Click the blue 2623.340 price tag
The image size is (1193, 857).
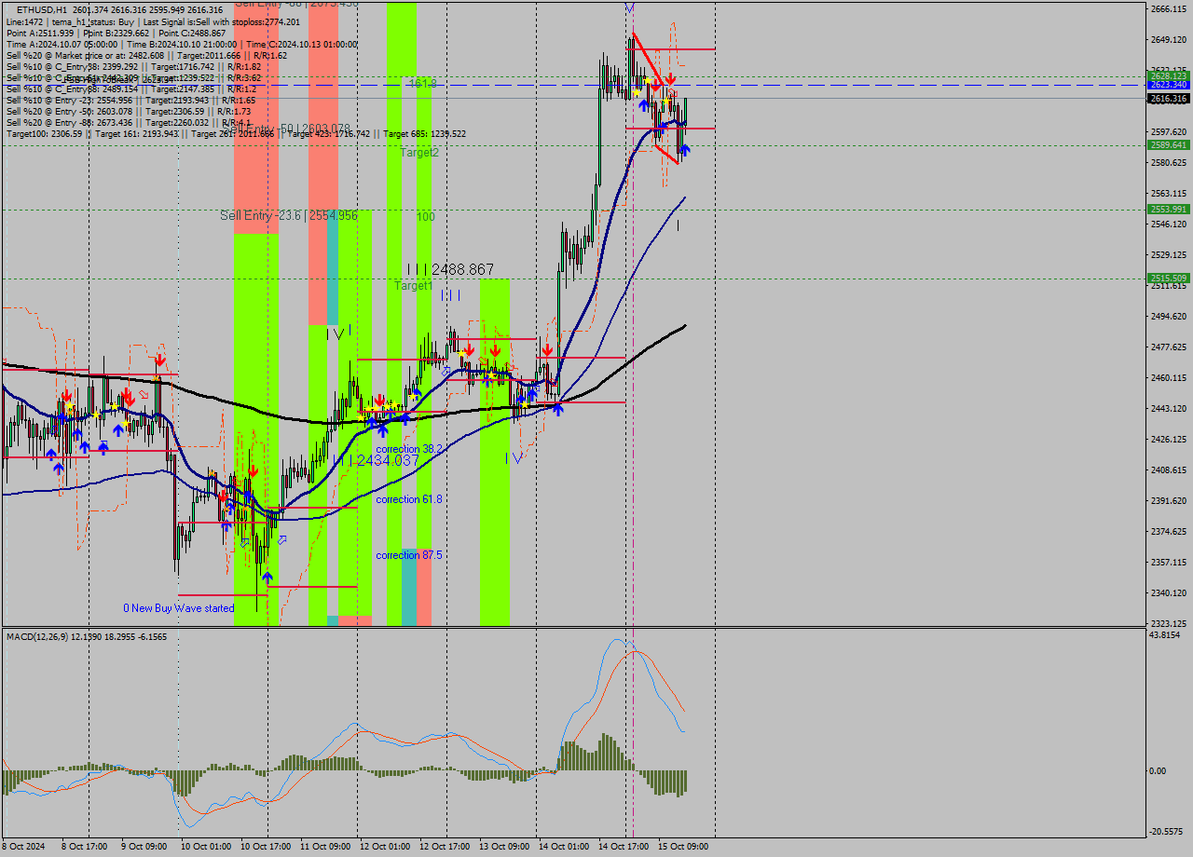[1168, 85]
